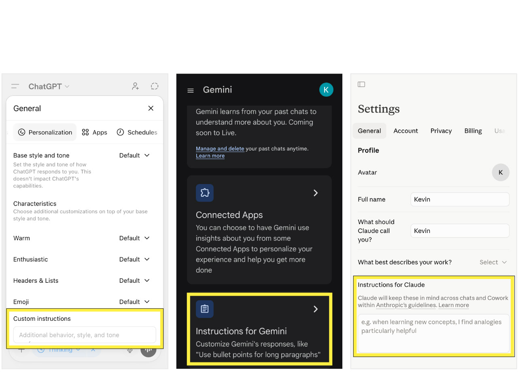Switch to the Account tab in Claude Settings

coord(406,131)
